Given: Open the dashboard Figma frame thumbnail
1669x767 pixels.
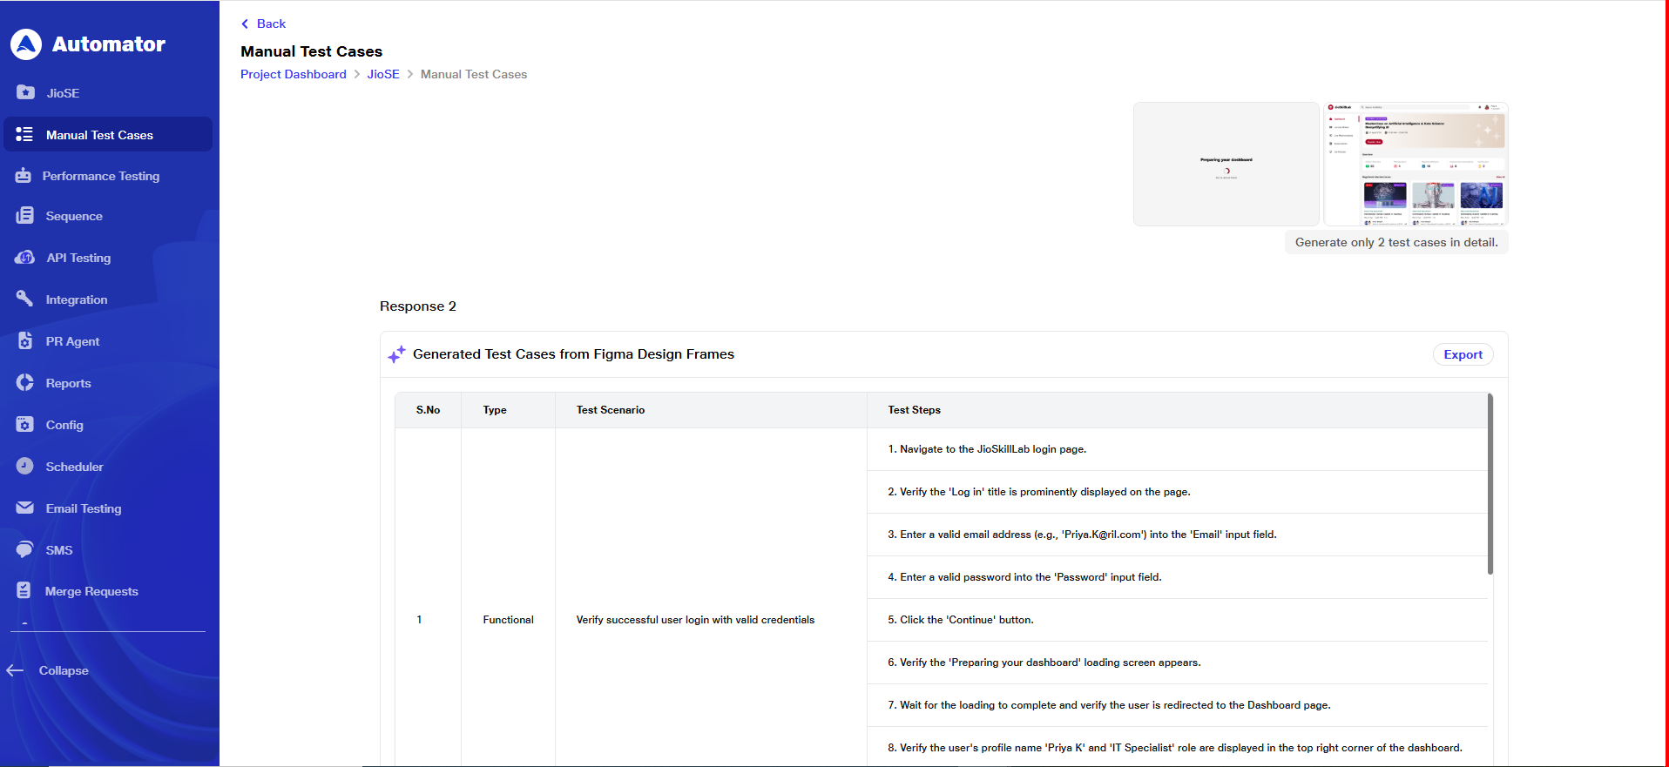Looking at the screenshot, I should click(1416, 165).
